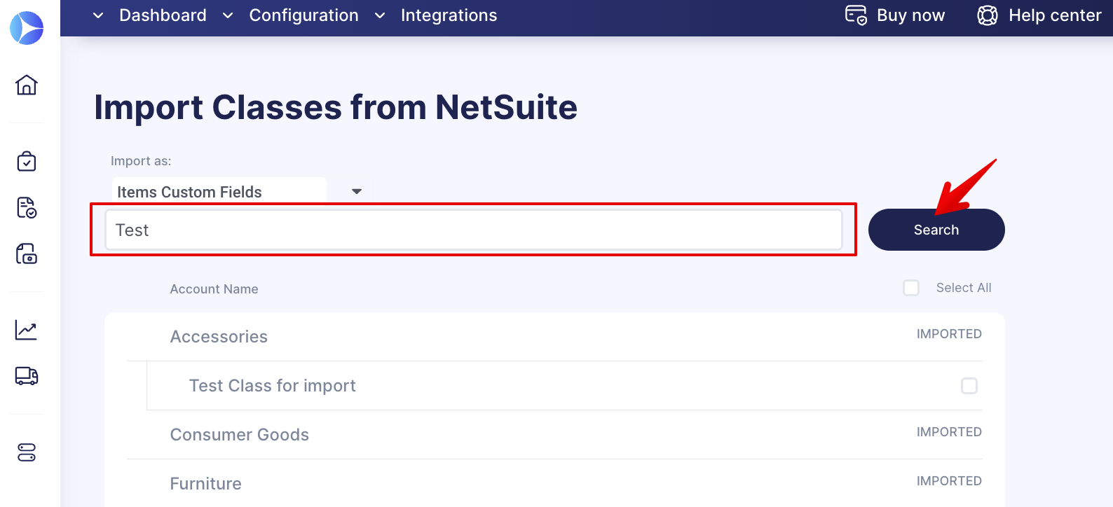Screen dimensions: 1113x507
Task: Open the Import as dropdown arrow
Action: (x=357, y=191)
